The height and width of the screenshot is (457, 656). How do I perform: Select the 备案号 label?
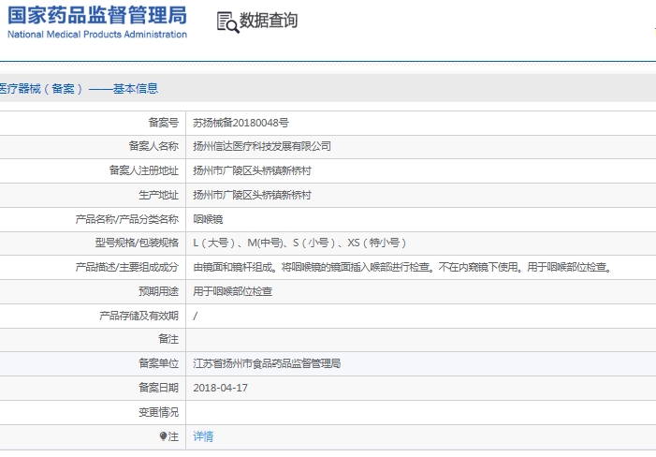click(x=163, y=123)
